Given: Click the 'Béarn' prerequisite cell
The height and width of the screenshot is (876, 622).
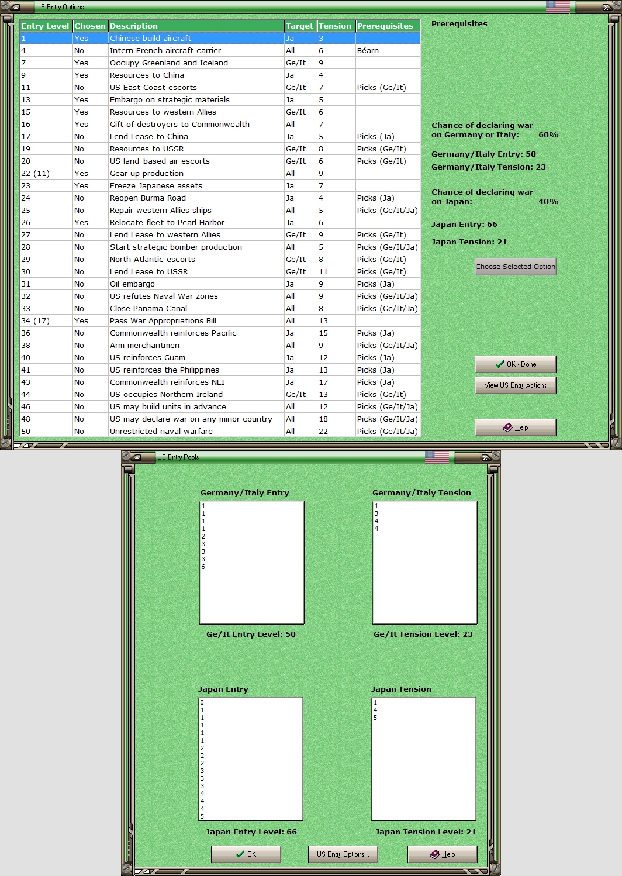Looking at the screenshot, I should (x=388, y=50).
